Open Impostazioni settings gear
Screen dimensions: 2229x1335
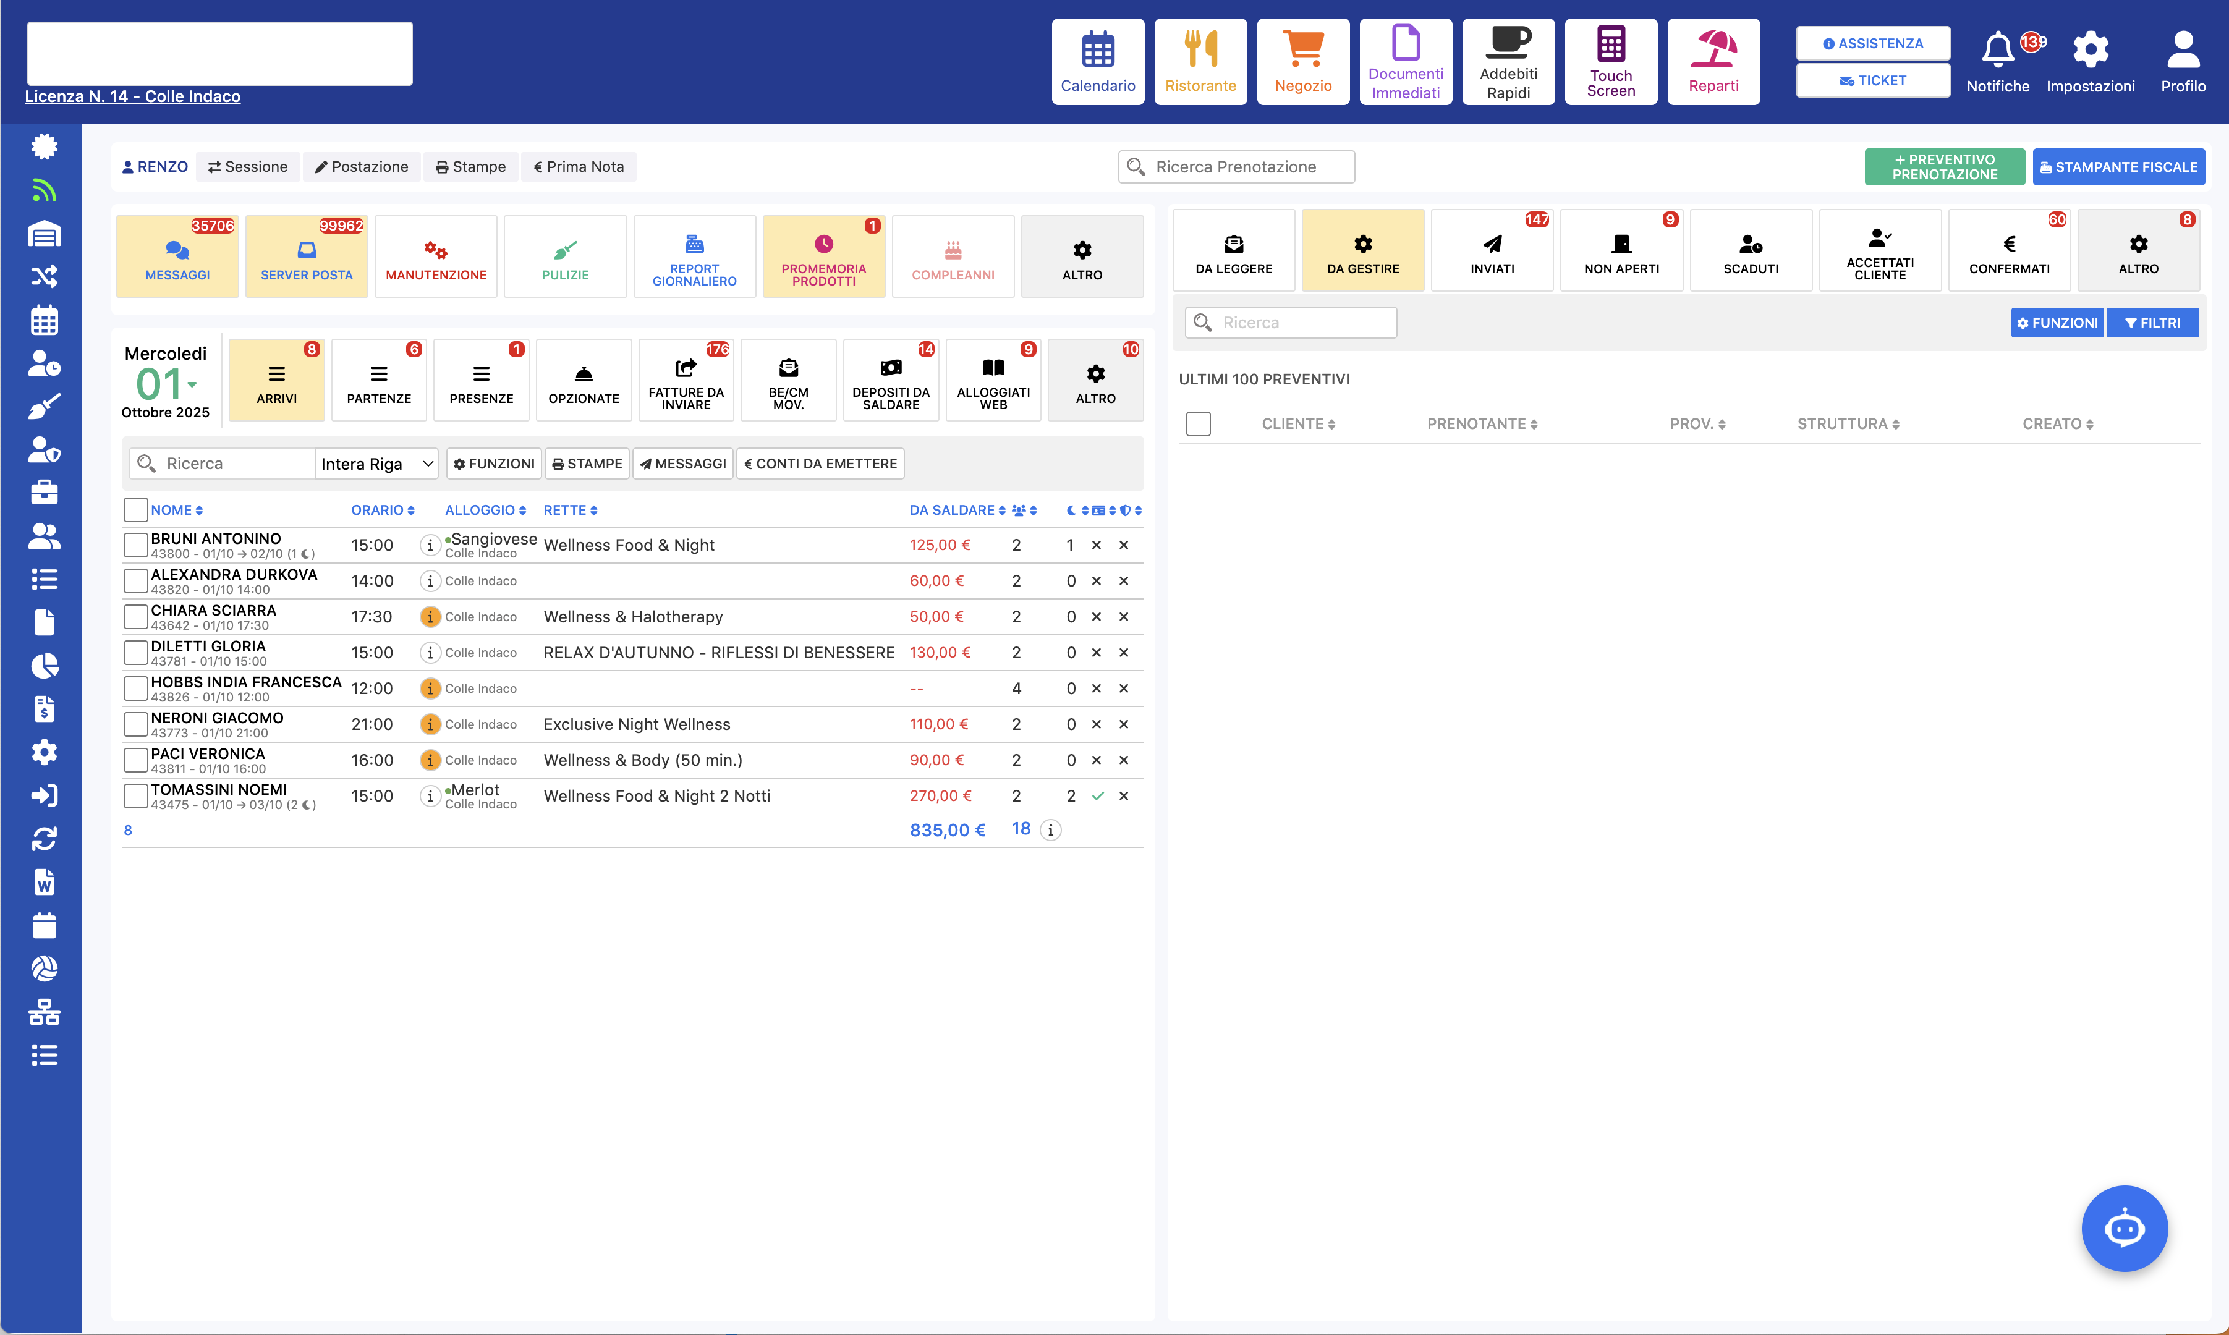(x=2089, y=61)
